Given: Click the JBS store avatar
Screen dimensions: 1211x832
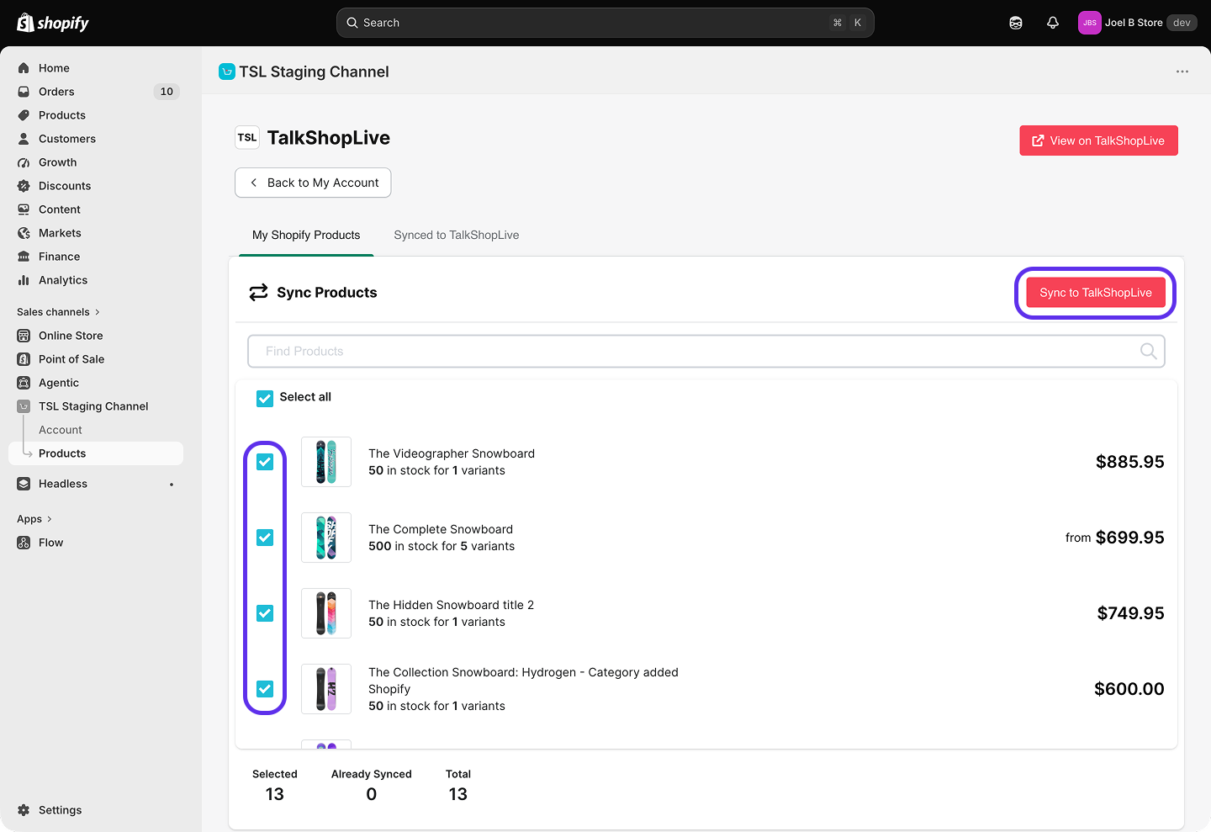Looking at the screenshot, I should (1090, 23).
